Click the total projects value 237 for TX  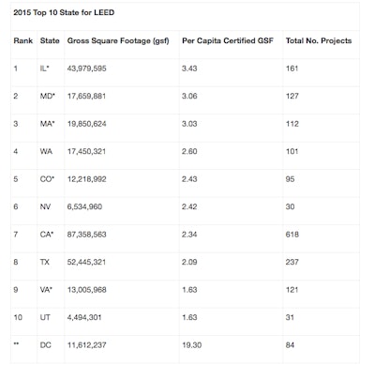coord(292,262)
